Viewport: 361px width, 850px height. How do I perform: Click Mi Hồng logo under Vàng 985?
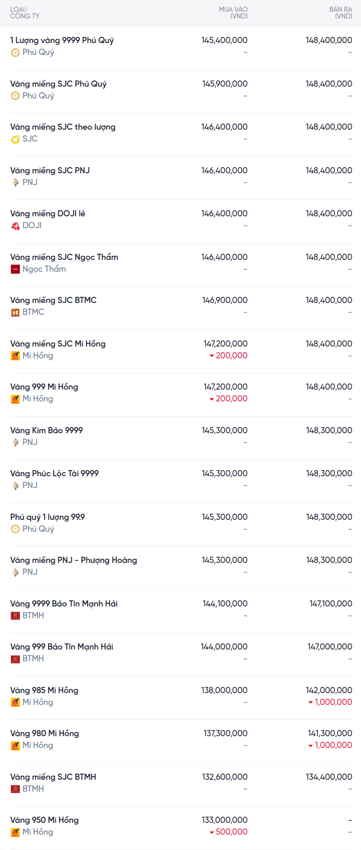click(15, 702)
